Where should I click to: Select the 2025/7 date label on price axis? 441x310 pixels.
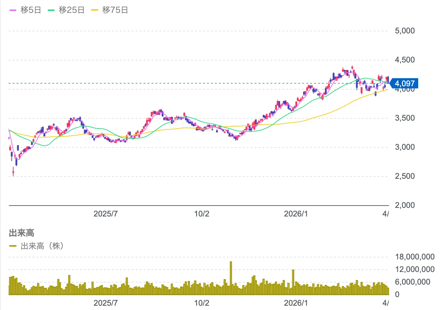(105, 213)
